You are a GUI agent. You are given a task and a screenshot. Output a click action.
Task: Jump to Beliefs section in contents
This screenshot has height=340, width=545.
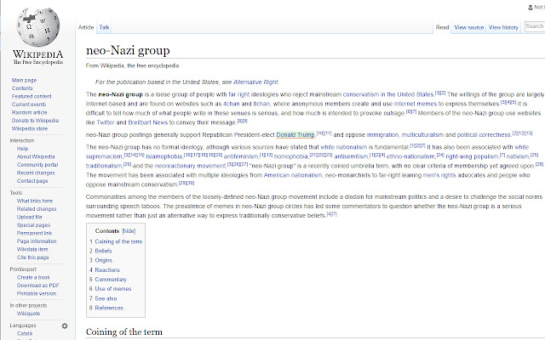(103, 251)
